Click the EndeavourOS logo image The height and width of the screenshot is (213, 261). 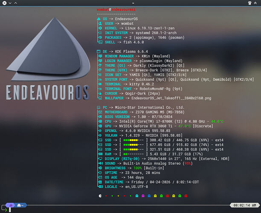pos(48,59)
